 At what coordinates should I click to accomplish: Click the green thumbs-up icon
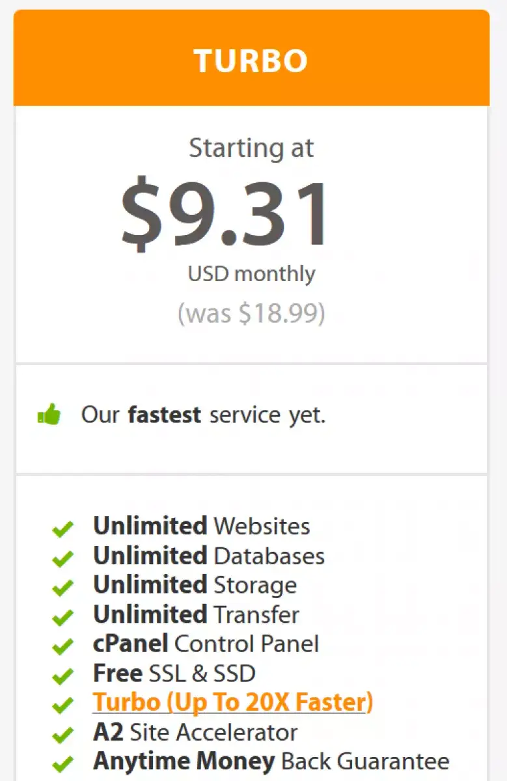point(49,414)
